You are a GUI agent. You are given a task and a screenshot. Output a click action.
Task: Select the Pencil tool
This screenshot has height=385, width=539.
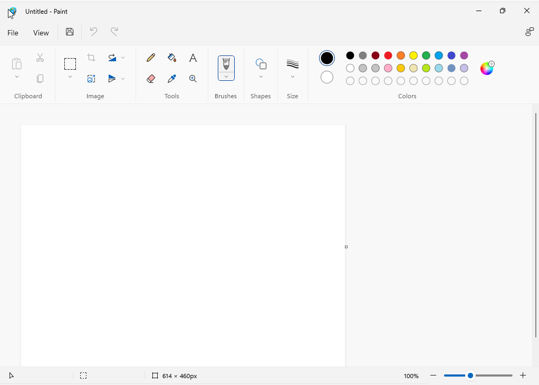click(150, 58)
